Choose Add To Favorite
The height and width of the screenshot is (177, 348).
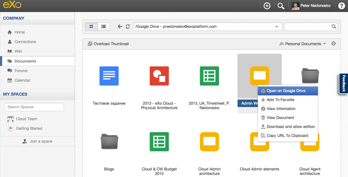click(x=288, y=100)
